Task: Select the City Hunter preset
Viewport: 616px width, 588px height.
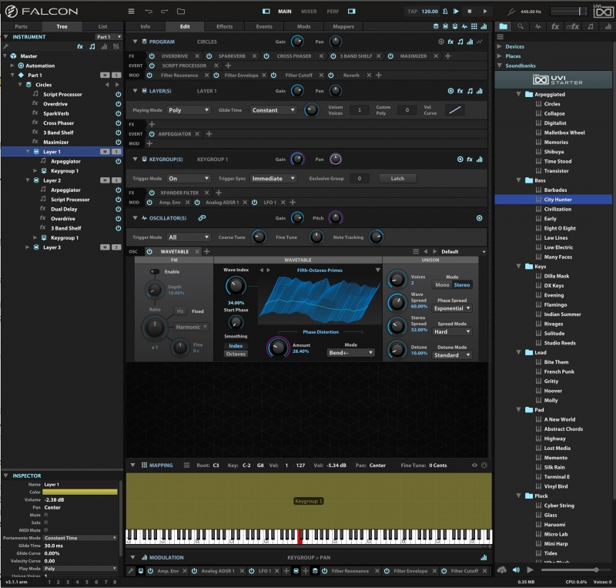Action: tap(553, 200)
